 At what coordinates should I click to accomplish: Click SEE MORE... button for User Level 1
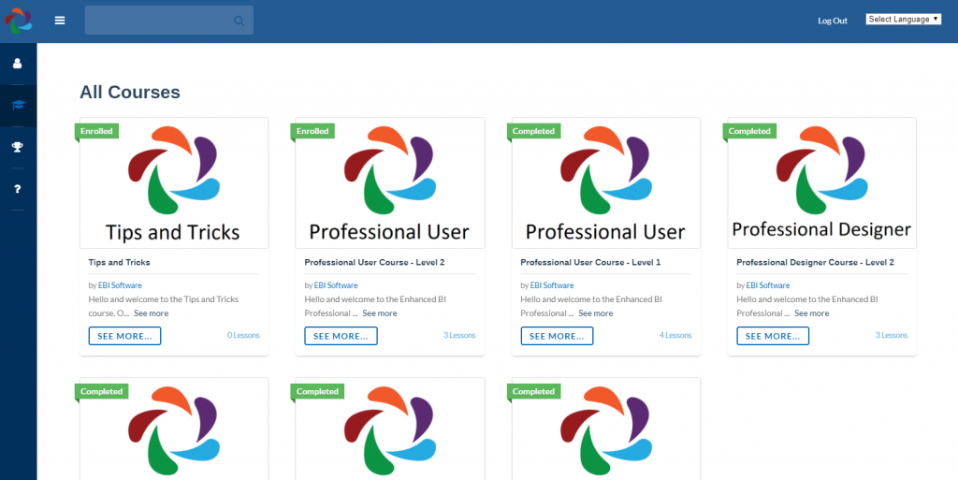(x=557, y=336)
